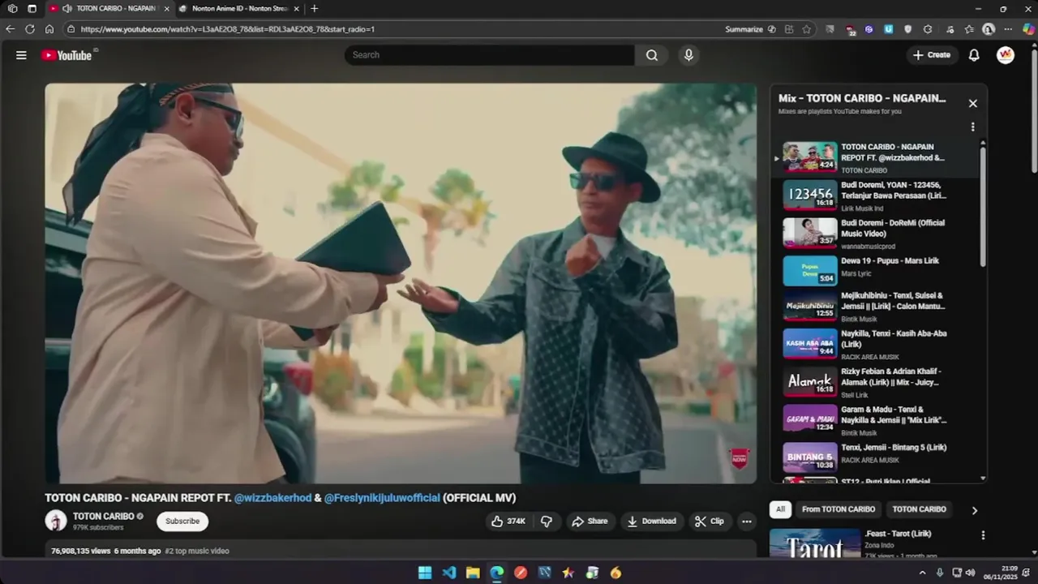
Task: Open YouTube notifications bell
Action: [974, 55]
